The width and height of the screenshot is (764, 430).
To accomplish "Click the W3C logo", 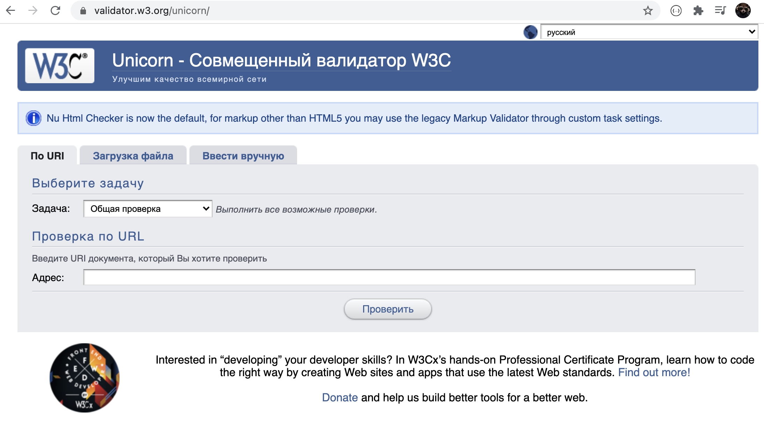I will [x=59, y=65].
